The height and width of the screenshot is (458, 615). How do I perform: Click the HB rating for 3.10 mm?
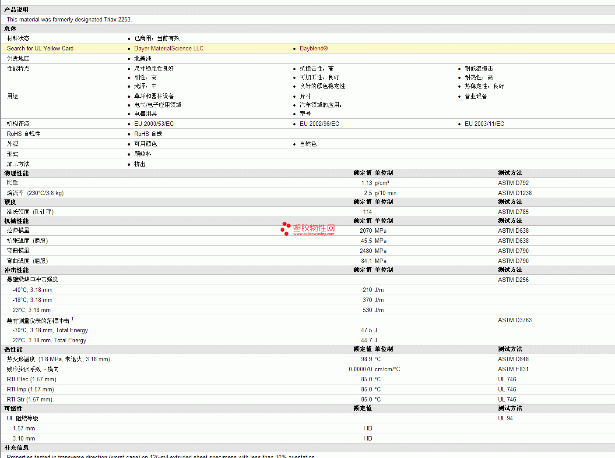pyautogui.click(x=368, y=438)
